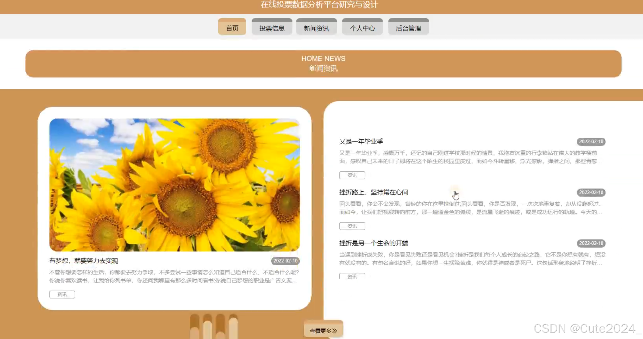This screenshot has height=339, width=643.
Task: Click 资讯 tag under 又是一年毕业季
Action: (x=352, y=175)
